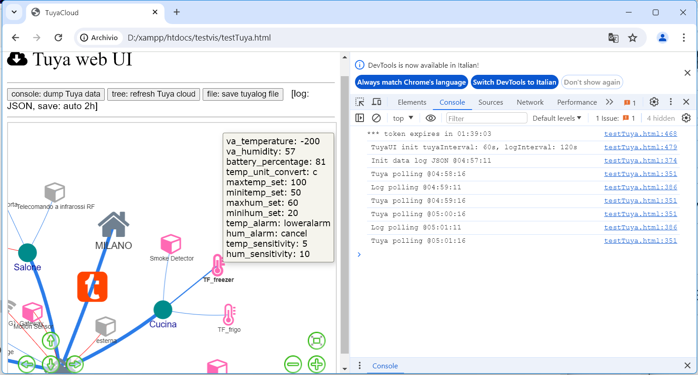
Task: Toggle DevTools device toolbar
Action: coord(376,102)
